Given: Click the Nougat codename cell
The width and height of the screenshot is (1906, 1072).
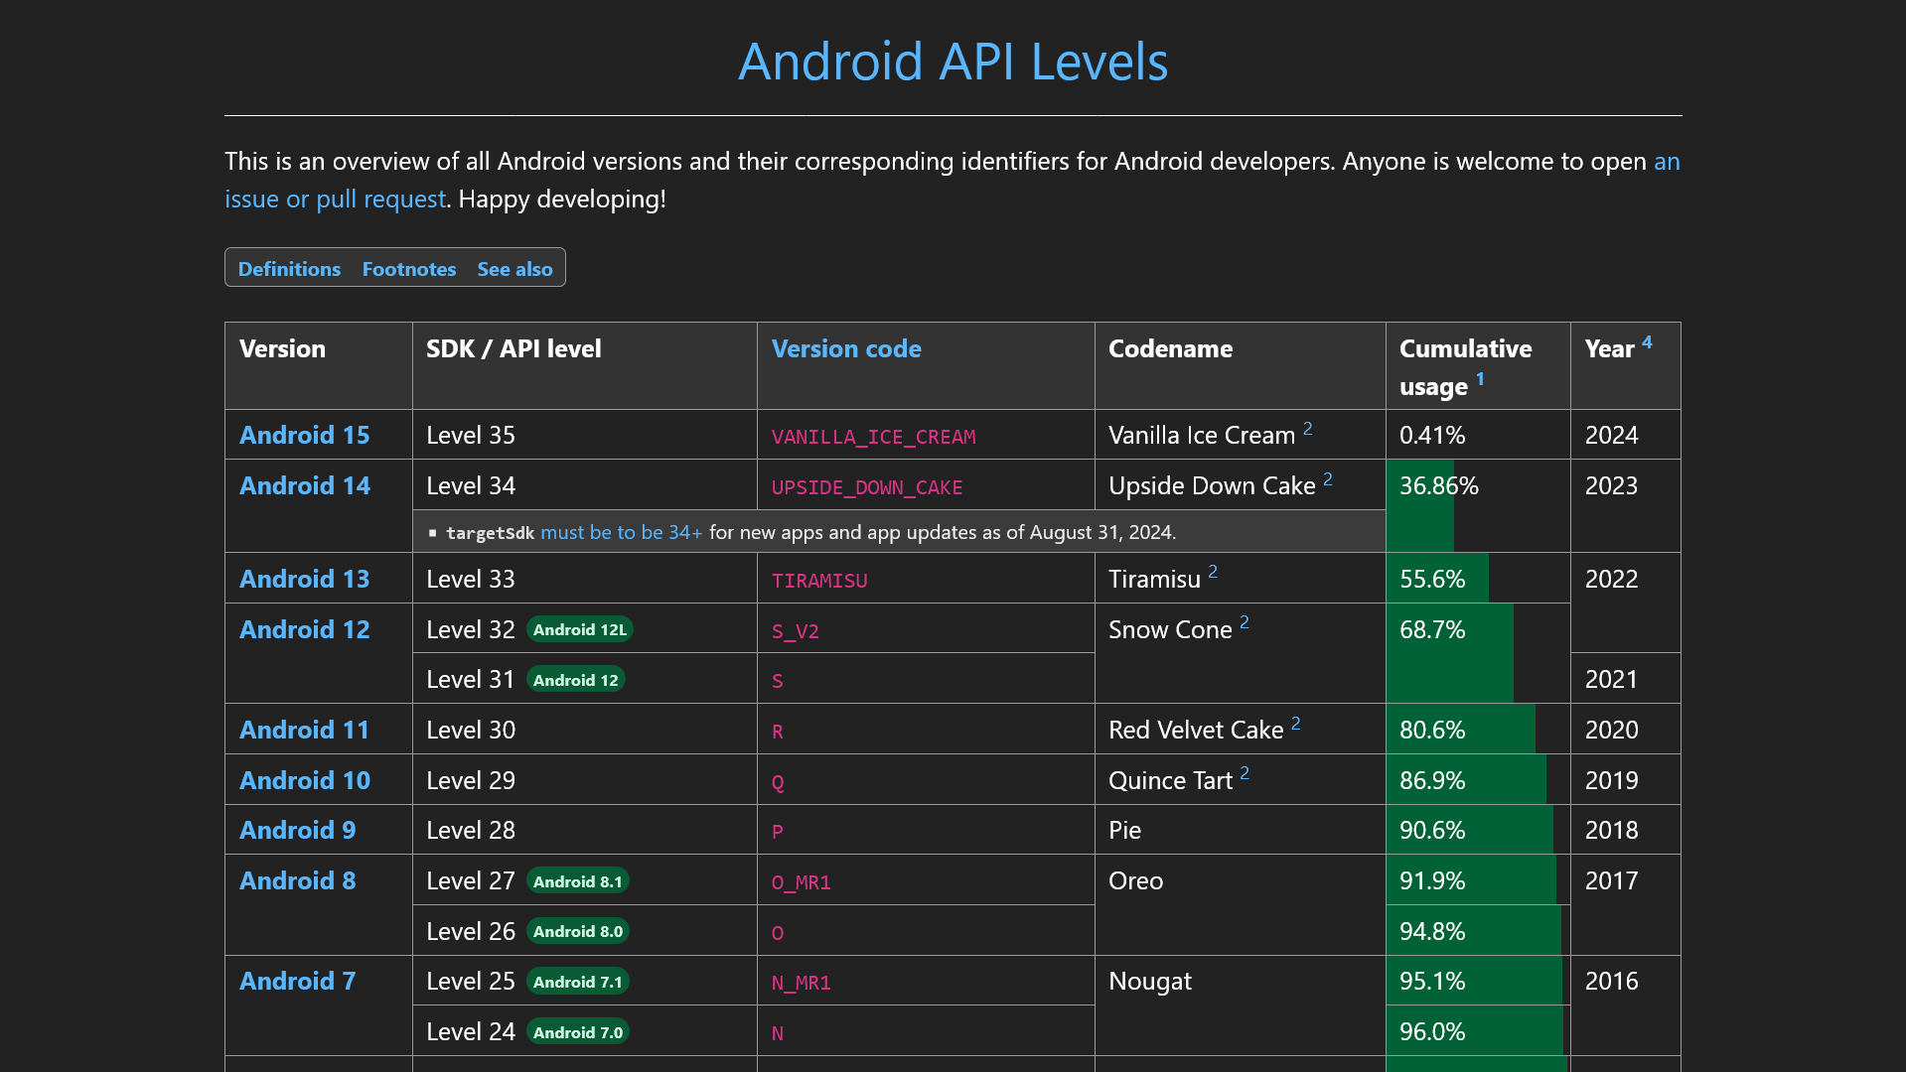Looking at the screenshot, I should coord(1241,1005).
